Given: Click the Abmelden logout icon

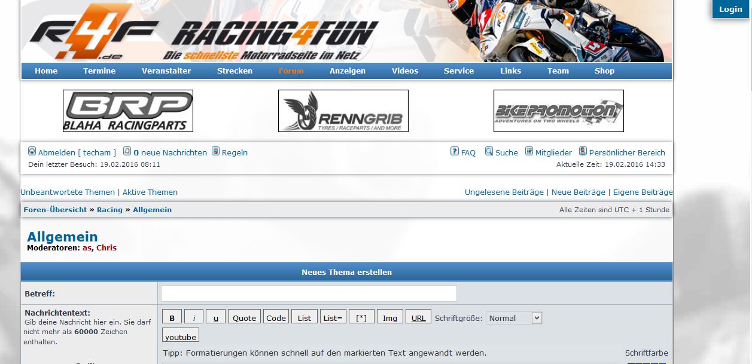Looking at the screenshot, I should coord(32,152).
